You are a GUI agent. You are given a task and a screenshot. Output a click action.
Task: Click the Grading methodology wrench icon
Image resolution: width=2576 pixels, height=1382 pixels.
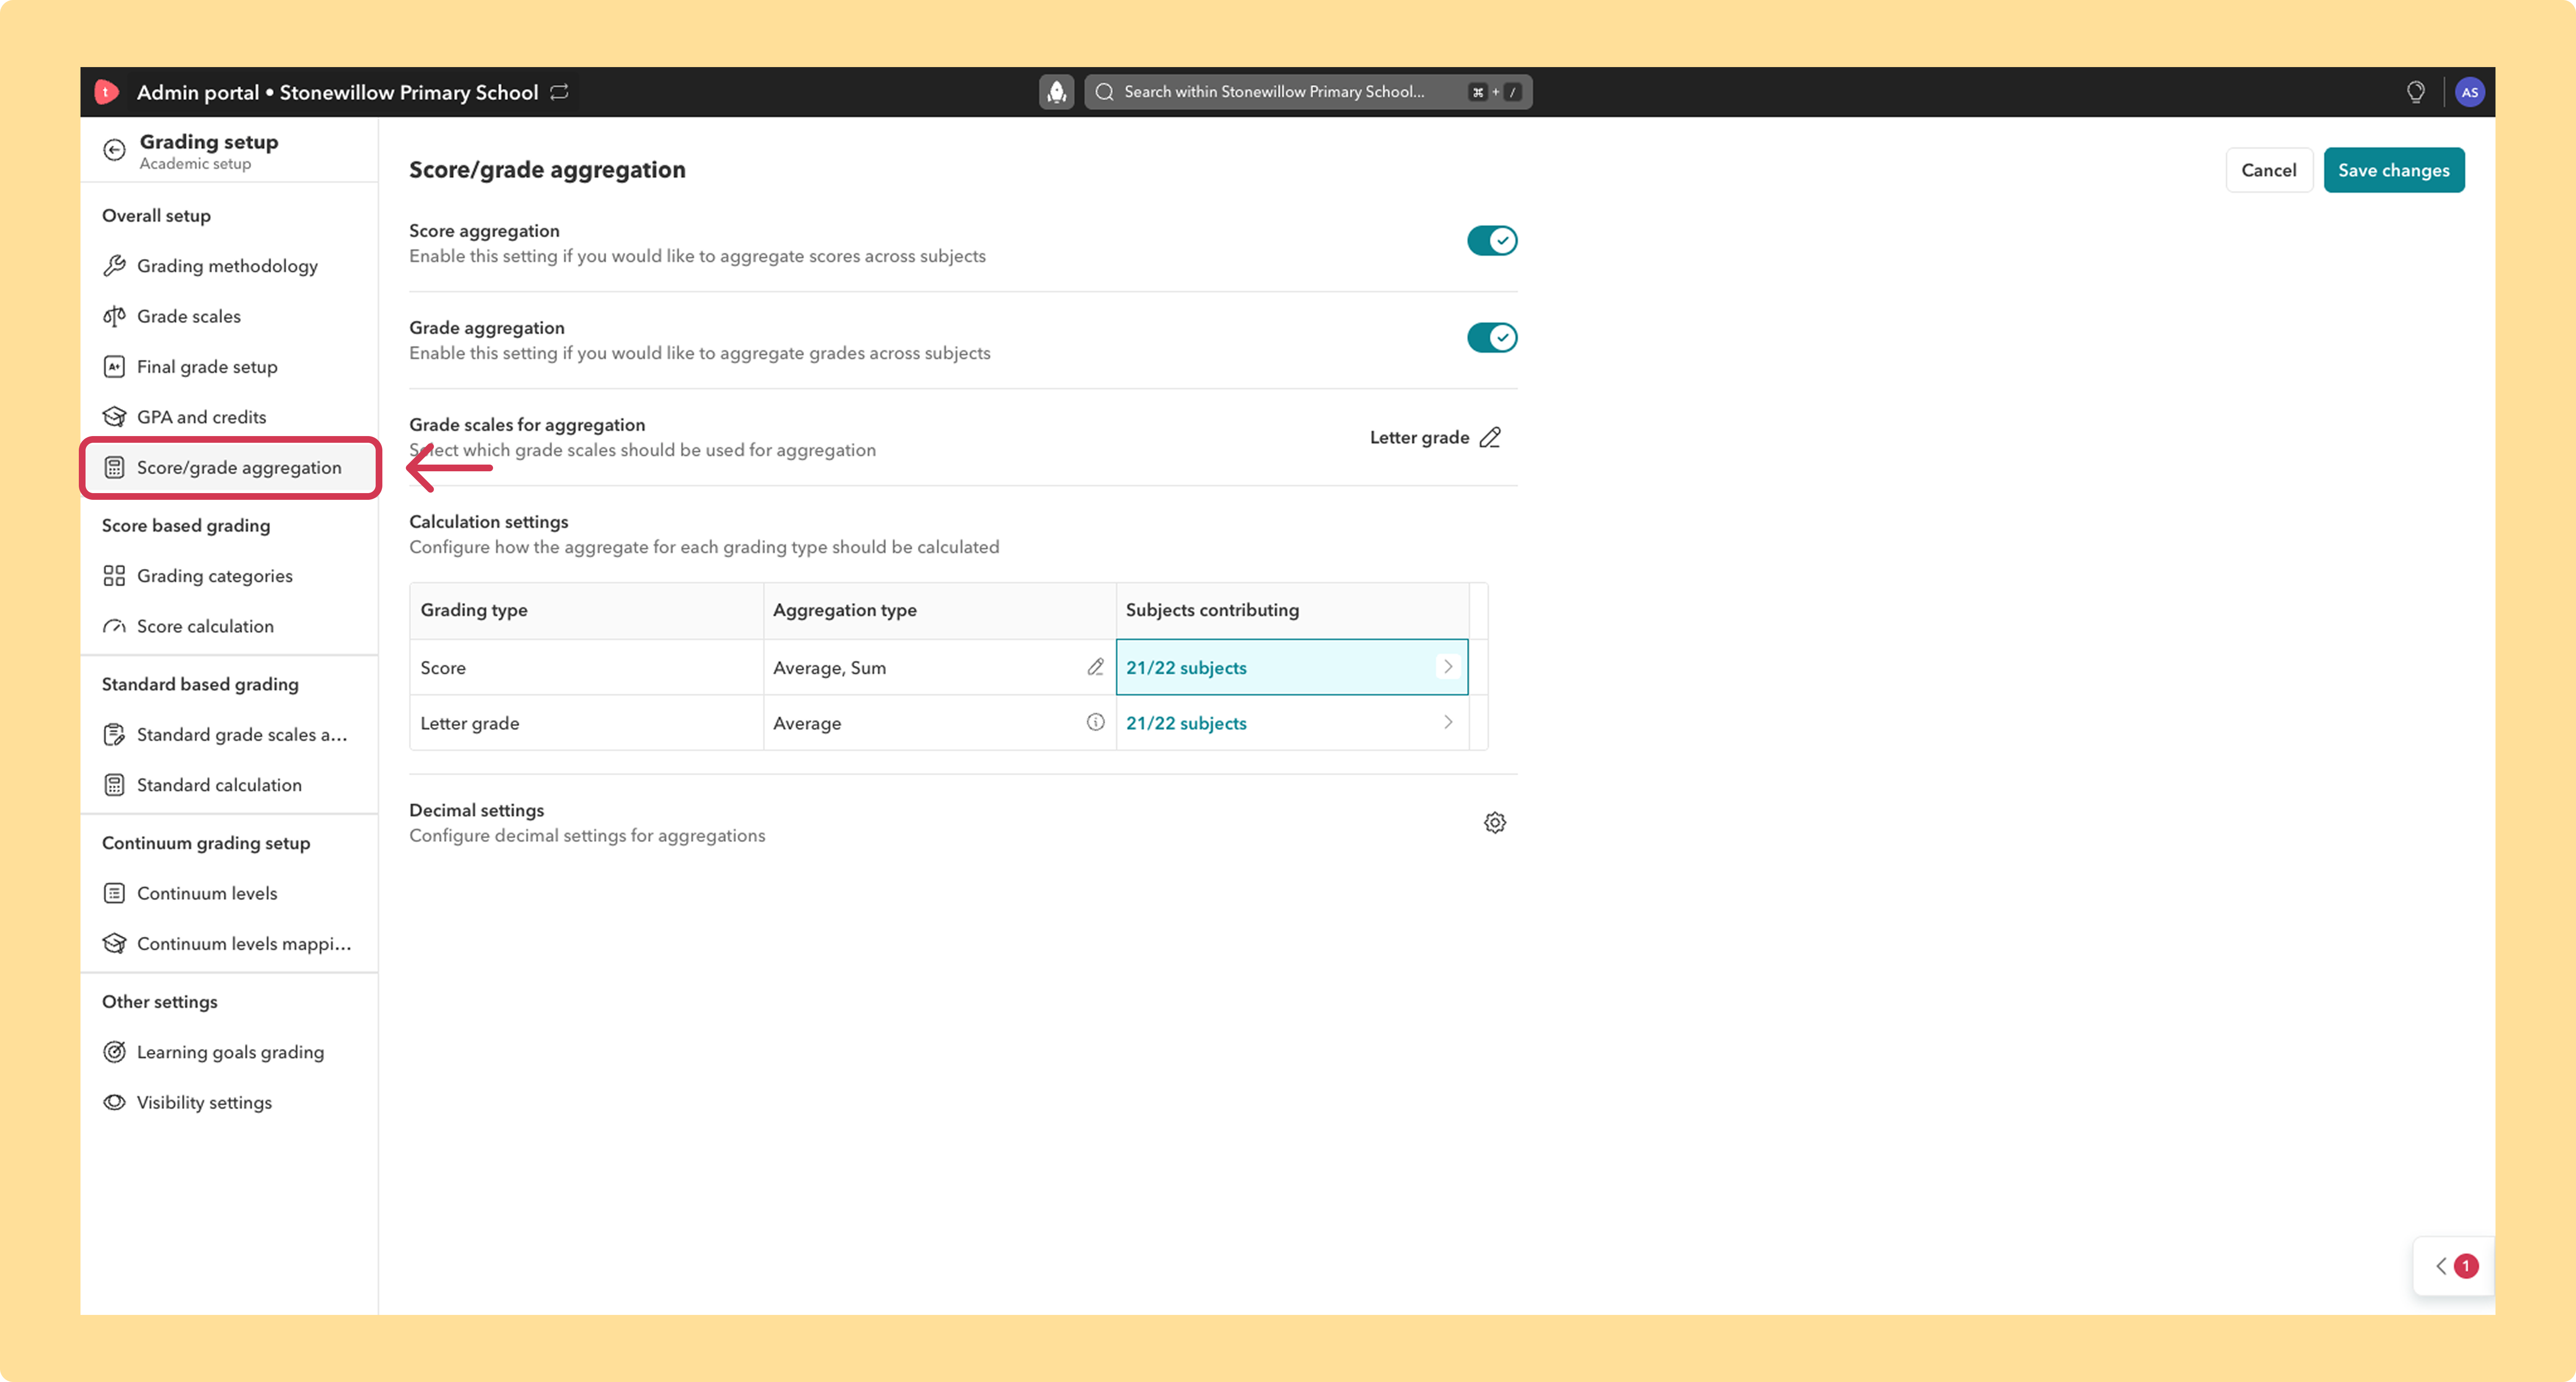115,266
